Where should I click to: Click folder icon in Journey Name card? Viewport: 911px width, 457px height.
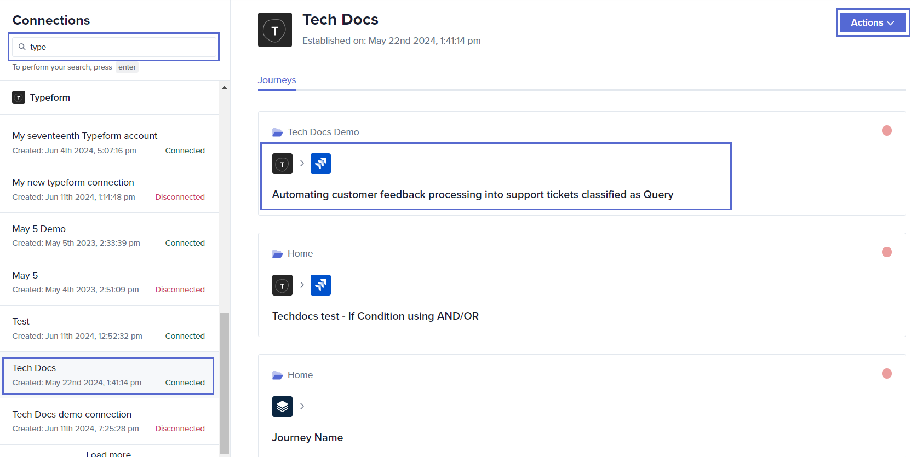(277, 375)
